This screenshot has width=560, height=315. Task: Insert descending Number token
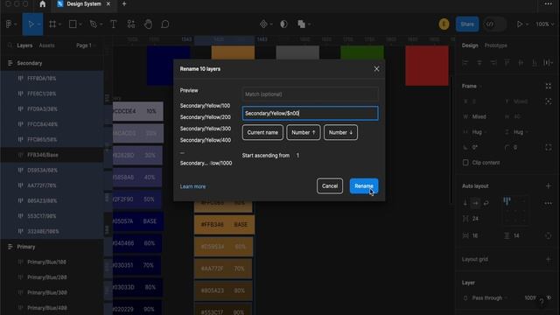pyautogui.click(x=340, y=132)
